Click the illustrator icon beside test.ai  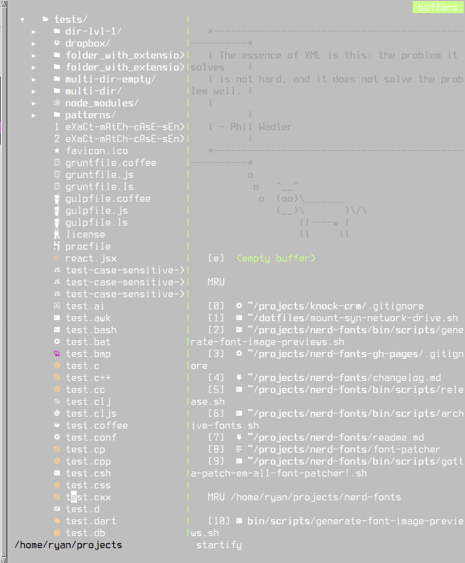pyautogui.click(x=57, y=306)
